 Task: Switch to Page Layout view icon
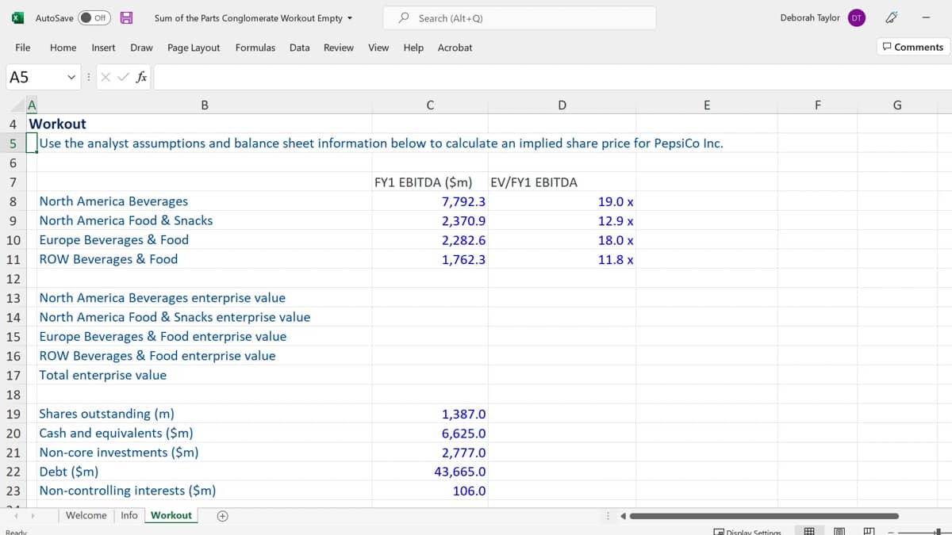(x=839, y=532)
